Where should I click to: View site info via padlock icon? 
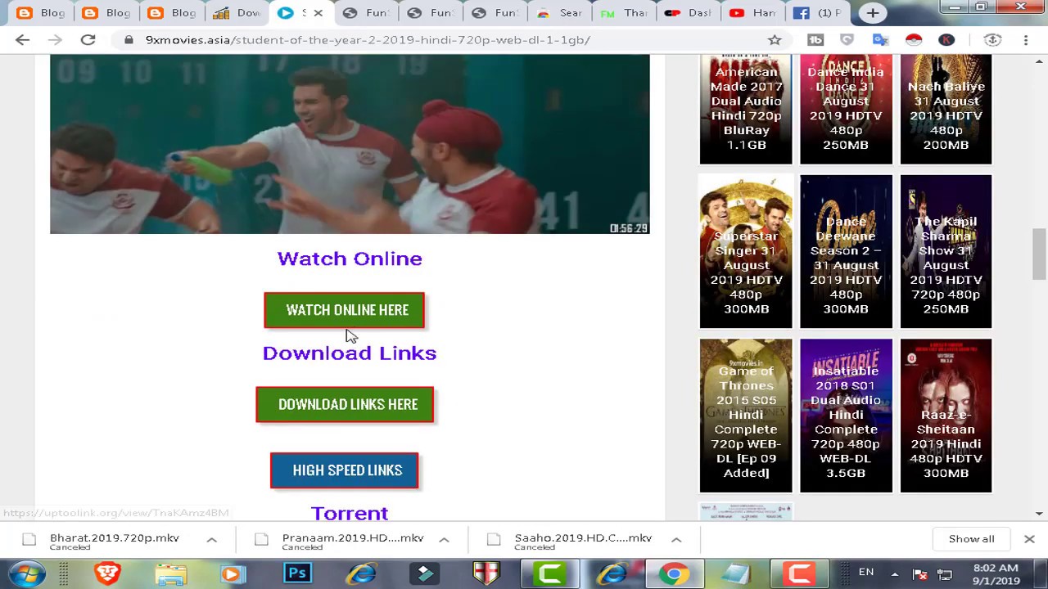pyautogui.click(x=129, y=39)
